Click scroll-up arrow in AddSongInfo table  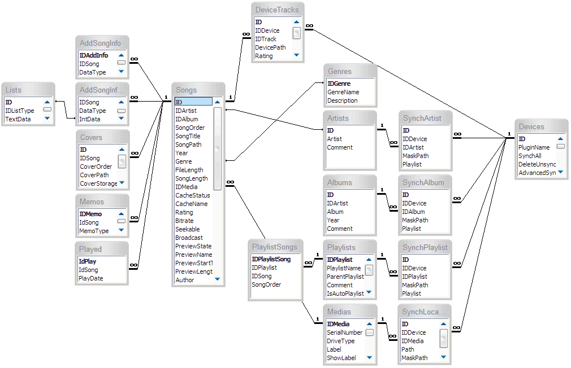(x=121, y=55)
